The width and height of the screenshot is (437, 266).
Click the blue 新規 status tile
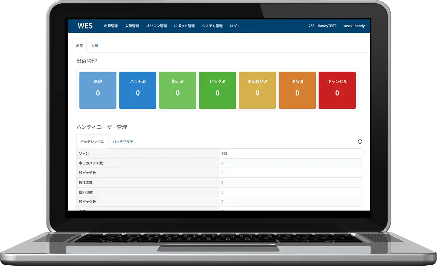coord(98,90)
